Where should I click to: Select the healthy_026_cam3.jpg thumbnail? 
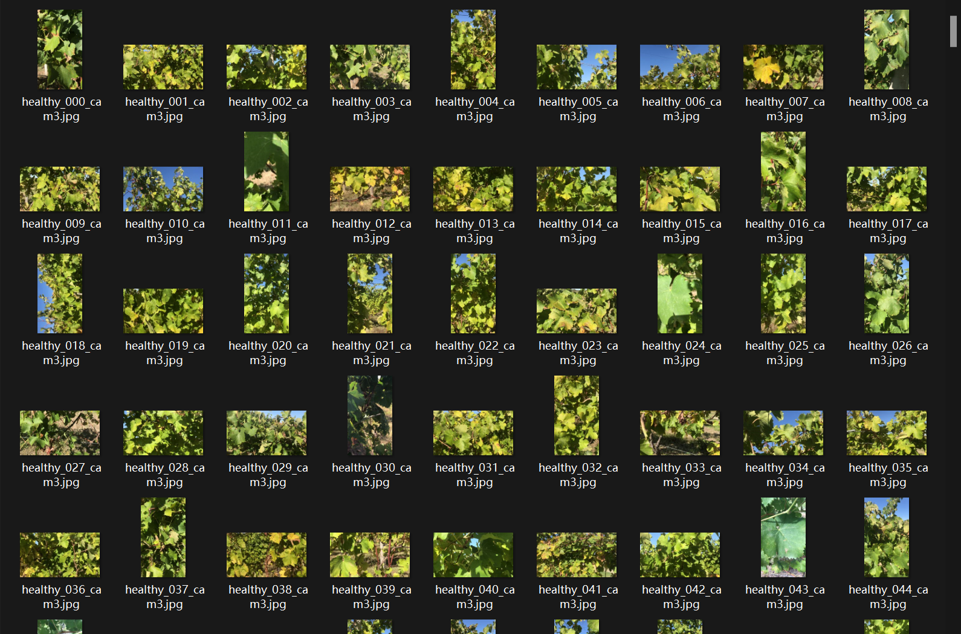[x=887, y=293]
